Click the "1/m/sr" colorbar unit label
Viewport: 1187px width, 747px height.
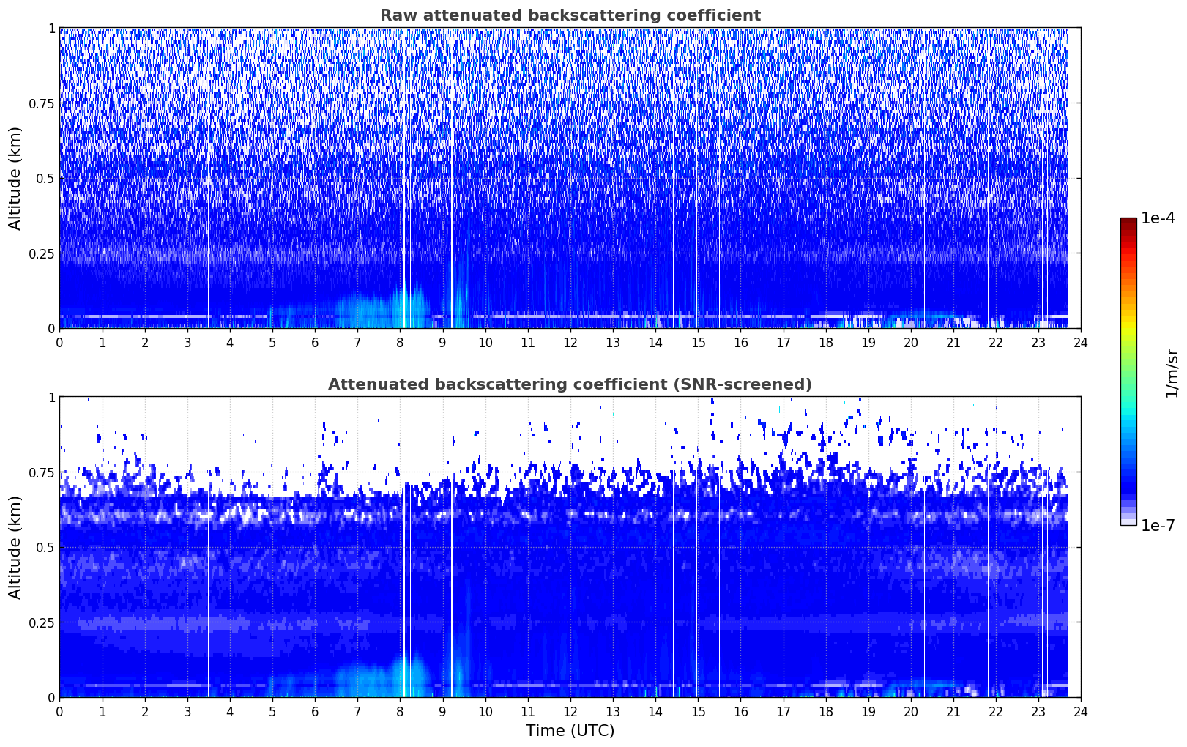[x=1172, y=373]
